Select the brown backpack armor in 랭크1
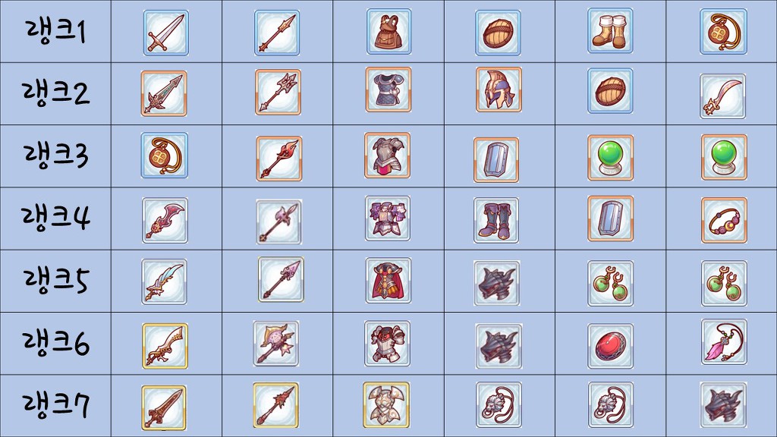This screenshot has width=777, height=437. [389, 31]
